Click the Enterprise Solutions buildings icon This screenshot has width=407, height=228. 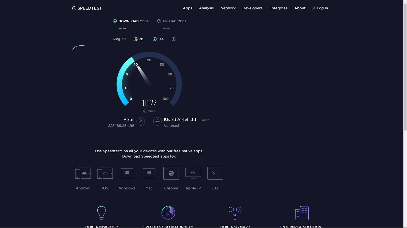[x=302, y=213]
